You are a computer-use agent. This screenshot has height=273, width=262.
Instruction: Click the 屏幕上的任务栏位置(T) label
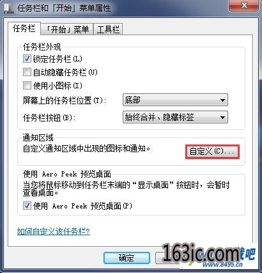click(x=65, y=100)
